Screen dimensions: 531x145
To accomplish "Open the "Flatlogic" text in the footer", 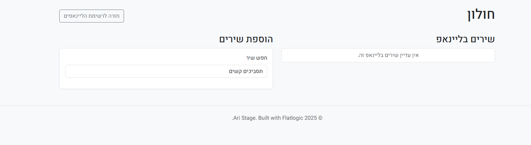I will pos(293,118).
